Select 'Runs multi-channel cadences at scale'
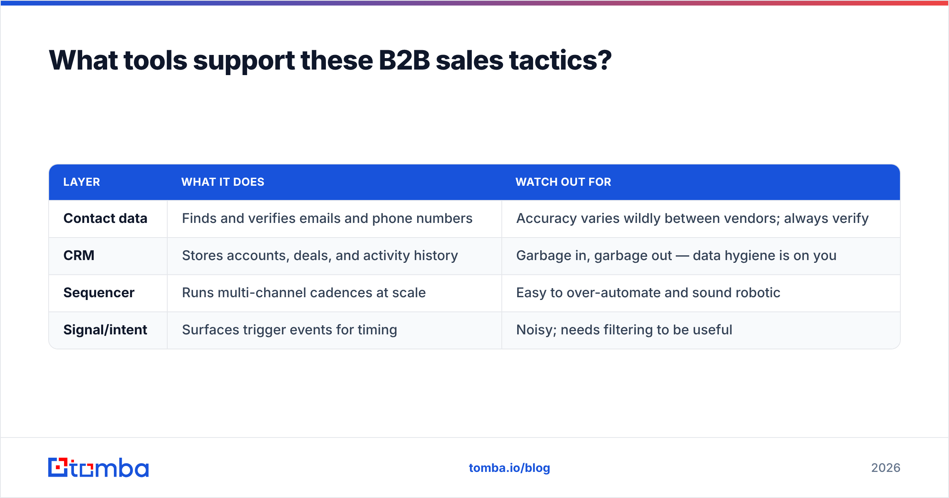 [304, 292]
